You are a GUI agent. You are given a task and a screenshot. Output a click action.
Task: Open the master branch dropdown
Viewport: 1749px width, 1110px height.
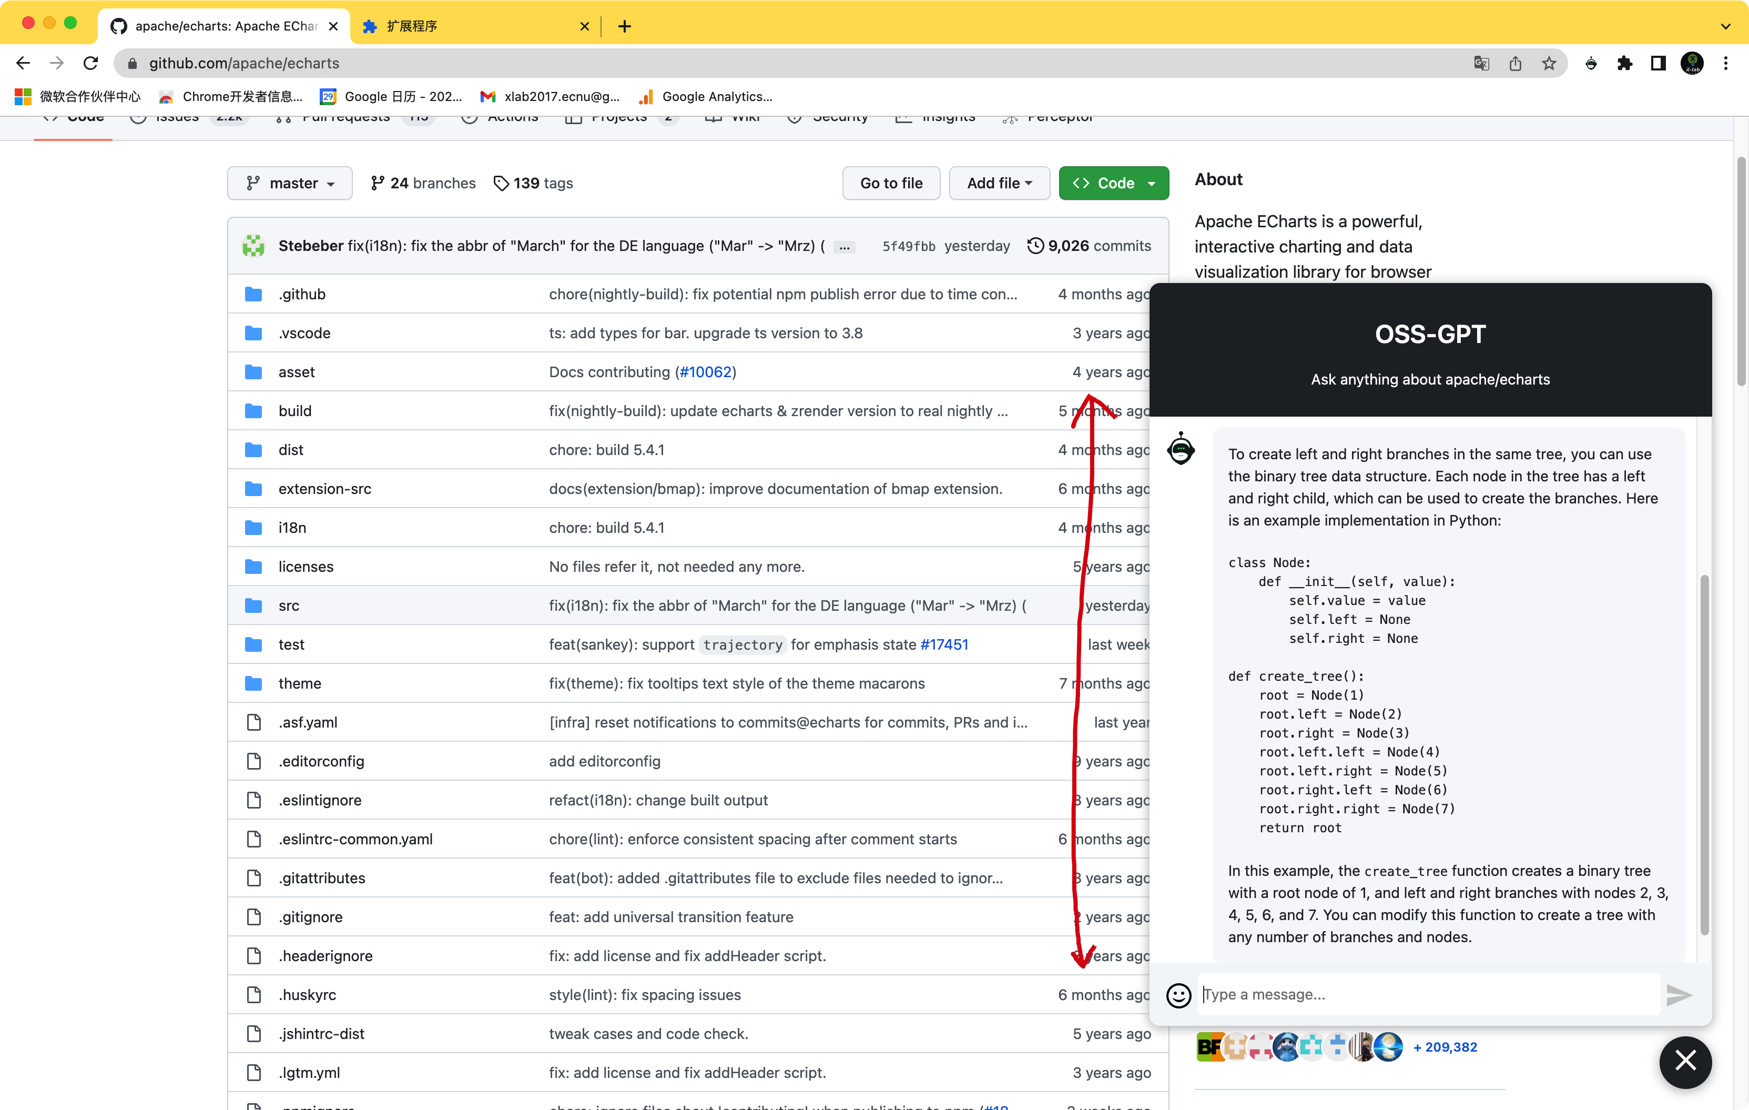[x=289, y=183]
